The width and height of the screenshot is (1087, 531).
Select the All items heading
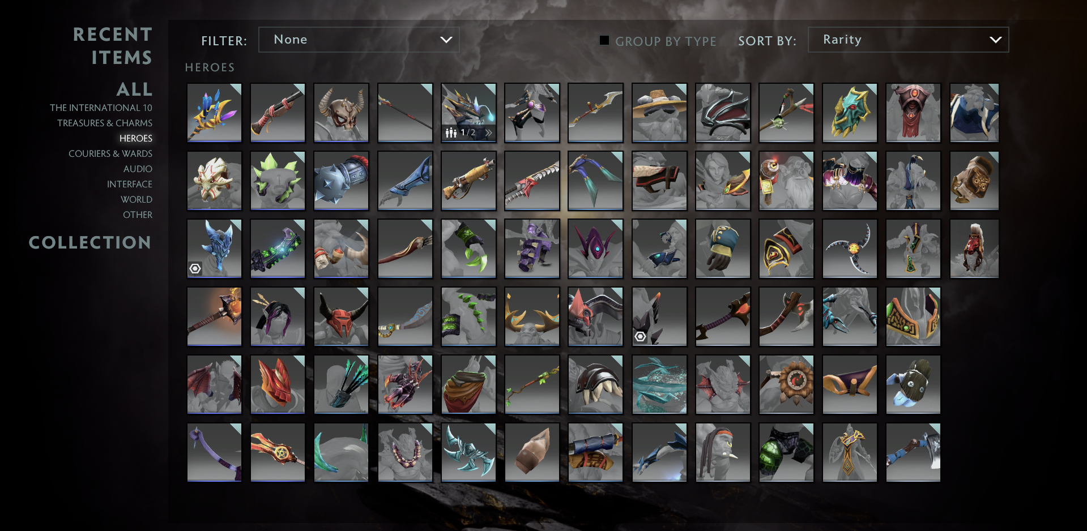pos(134,89)
